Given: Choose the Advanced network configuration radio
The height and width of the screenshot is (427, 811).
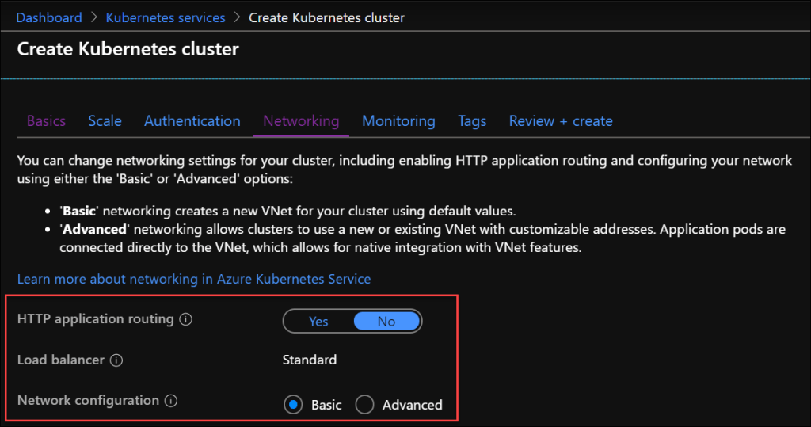Looking at the screenshot, I should 364,405.
